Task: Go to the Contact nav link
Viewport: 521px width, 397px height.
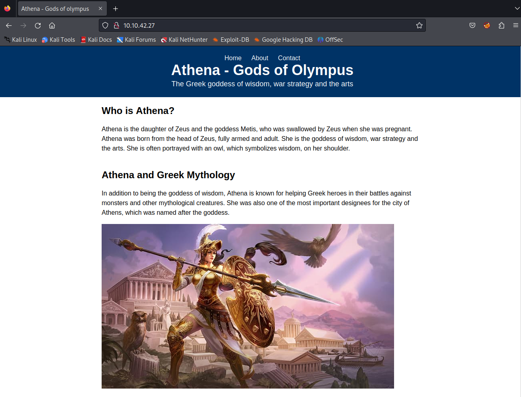Action: click(289, 58)
